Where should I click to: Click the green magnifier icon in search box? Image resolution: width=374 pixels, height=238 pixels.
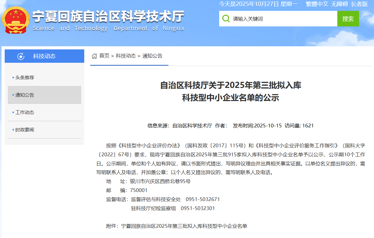226,19
